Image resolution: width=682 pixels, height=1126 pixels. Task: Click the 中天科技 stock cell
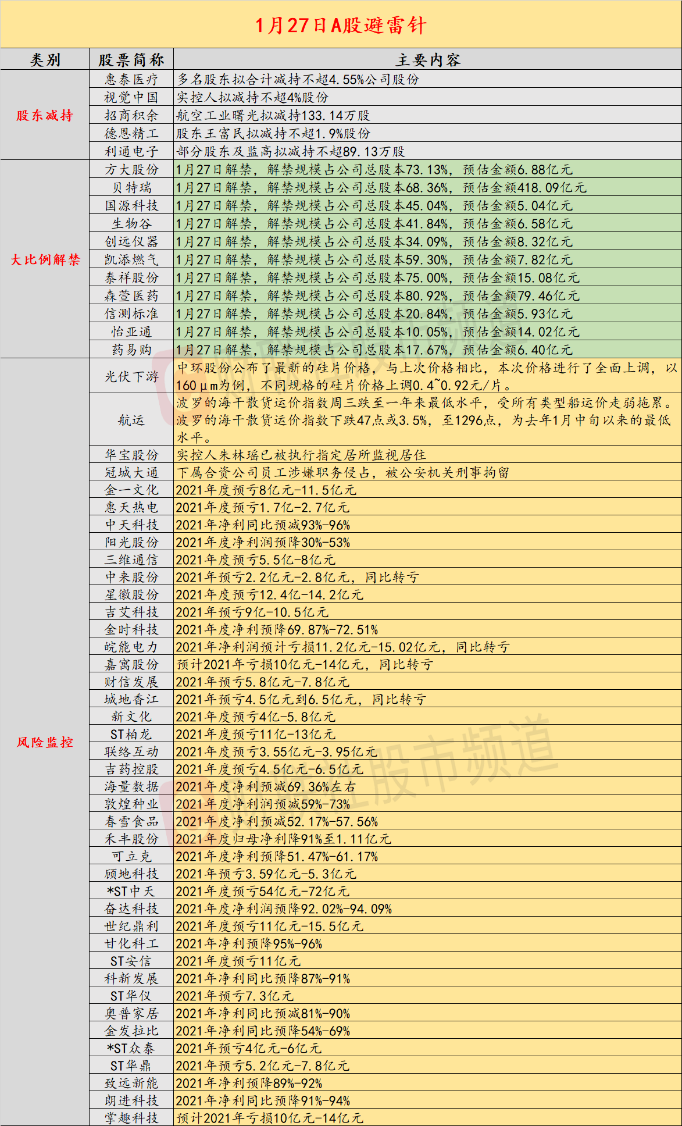point(131,525)
